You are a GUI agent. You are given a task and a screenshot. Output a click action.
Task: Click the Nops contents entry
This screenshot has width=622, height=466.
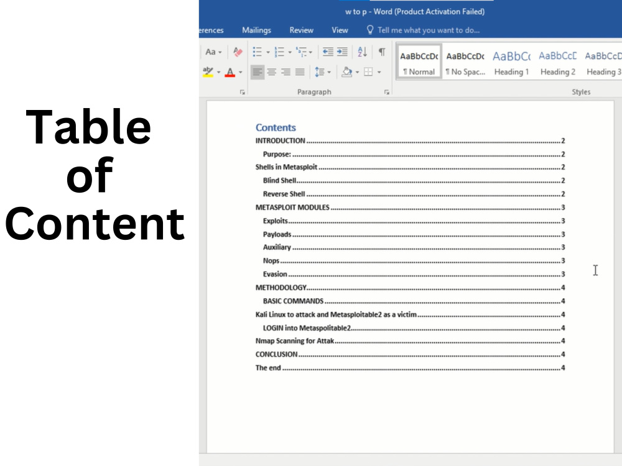click(x=414, y=260)
